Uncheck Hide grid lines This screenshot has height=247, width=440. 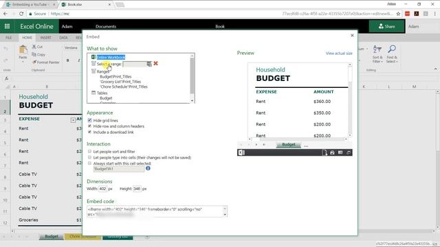(x=89, y=120)
